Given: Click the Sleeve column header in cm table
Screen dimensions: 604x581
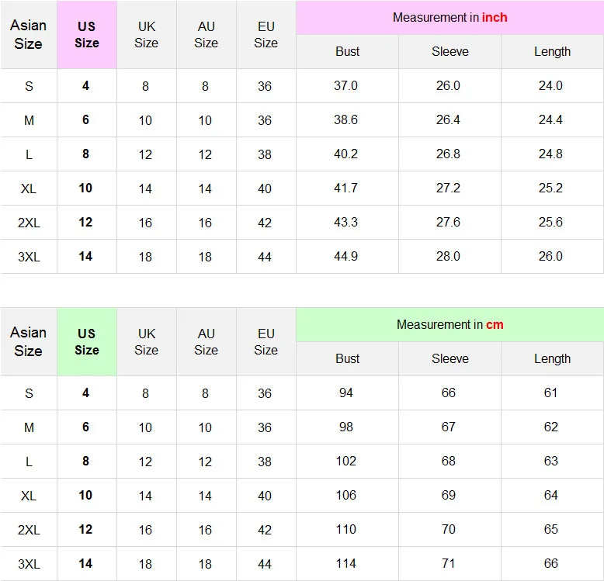Looking at the screenshot, I should 450,358.
